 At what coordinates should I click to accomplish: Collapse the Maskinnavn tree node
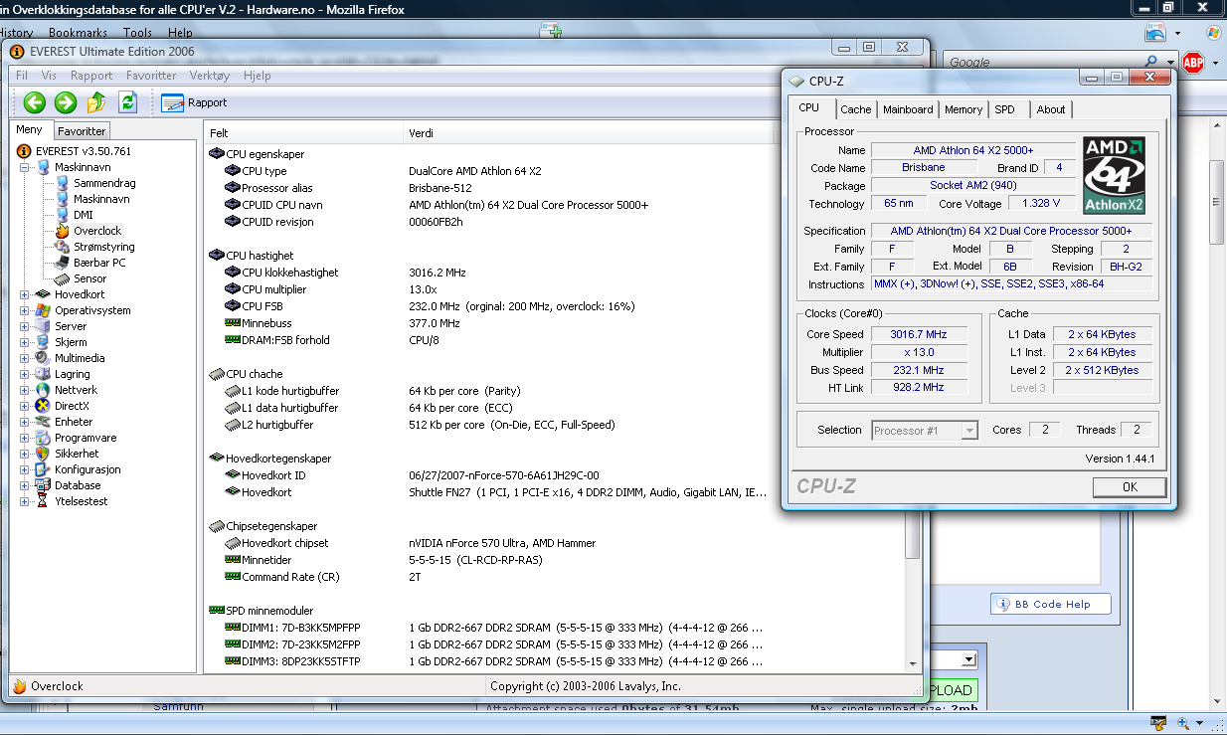pos(25,167)
